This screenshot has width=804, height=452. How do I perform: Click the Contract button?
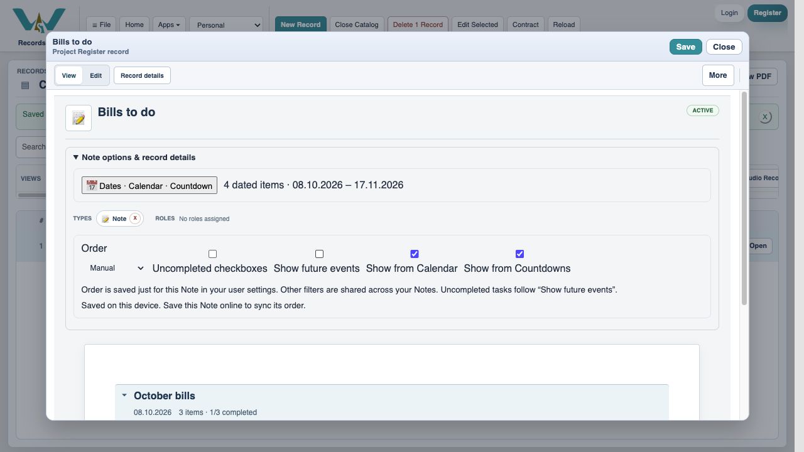(x=525, y=24)
